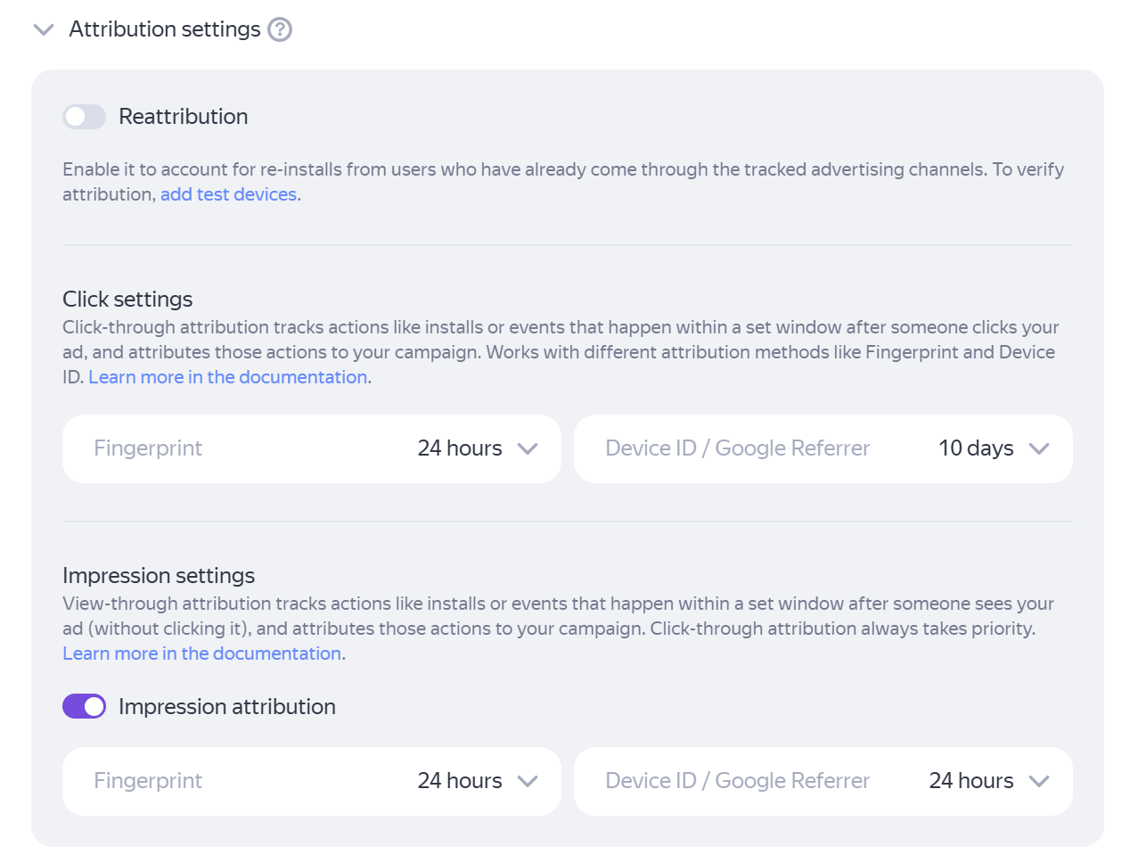Image resolution: width=1130 pixels, height=863 pixels.
Task: Open Click settings documentation link
Action: [x=227, y=377]
